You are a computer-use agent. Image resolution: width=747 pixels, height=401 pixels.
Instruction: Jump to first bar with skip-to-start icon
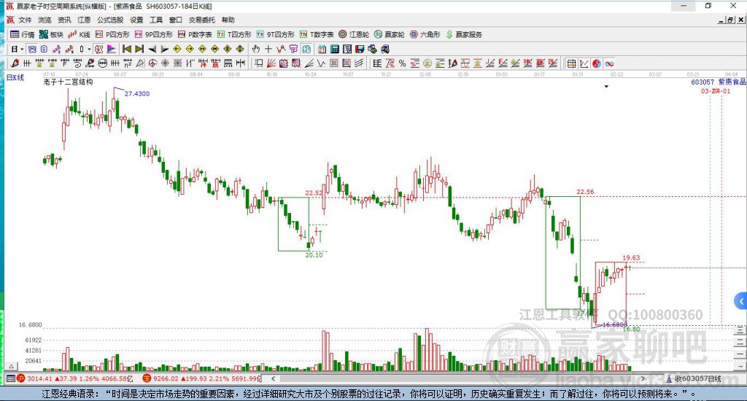point(127,49)
